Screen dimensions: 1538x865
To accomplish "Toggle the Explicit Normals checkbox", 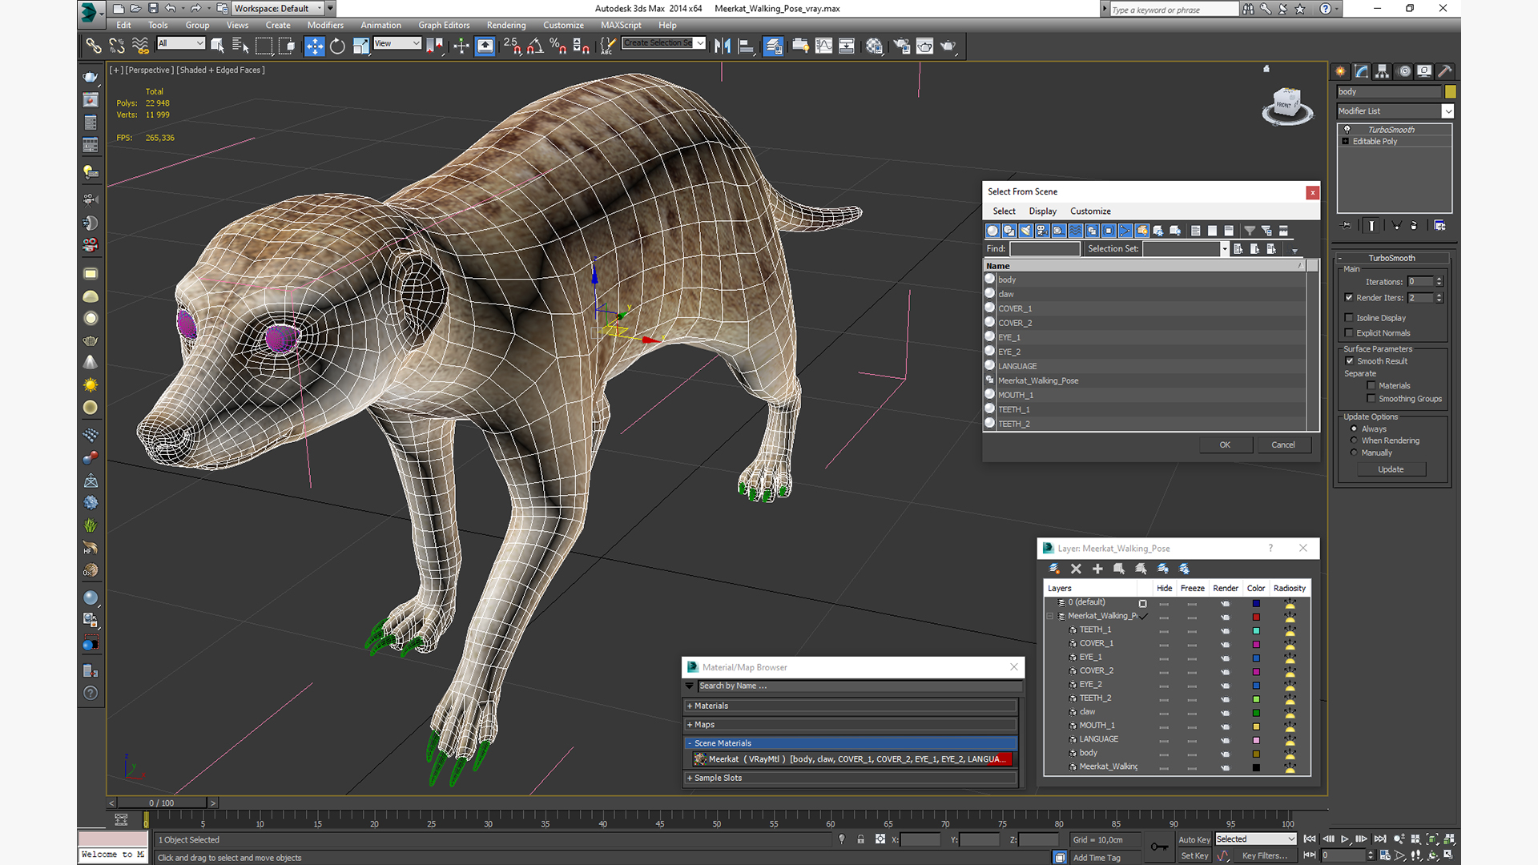I will coord(1349,333).
